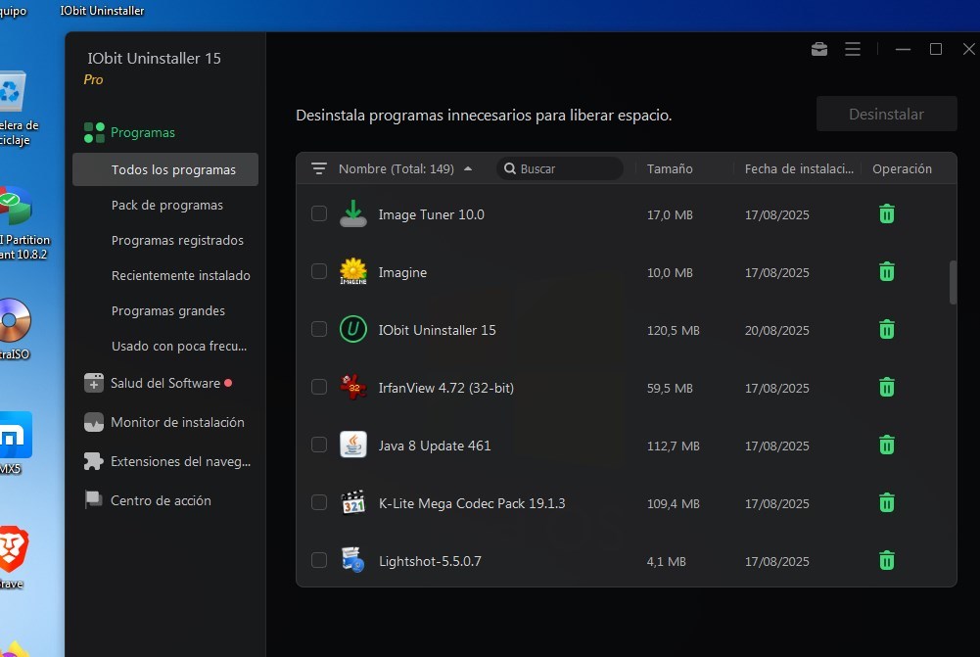Click the Java coffee cup icon
Screen dimensions: 980x657
[353, 446]
